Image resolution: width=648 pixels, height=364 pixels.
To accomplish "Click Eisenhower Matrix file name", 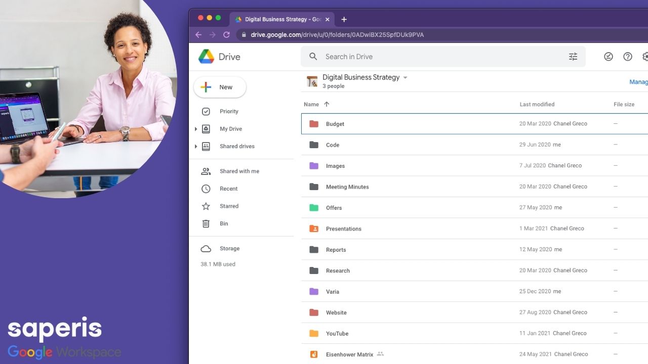I will click(350, 354).
